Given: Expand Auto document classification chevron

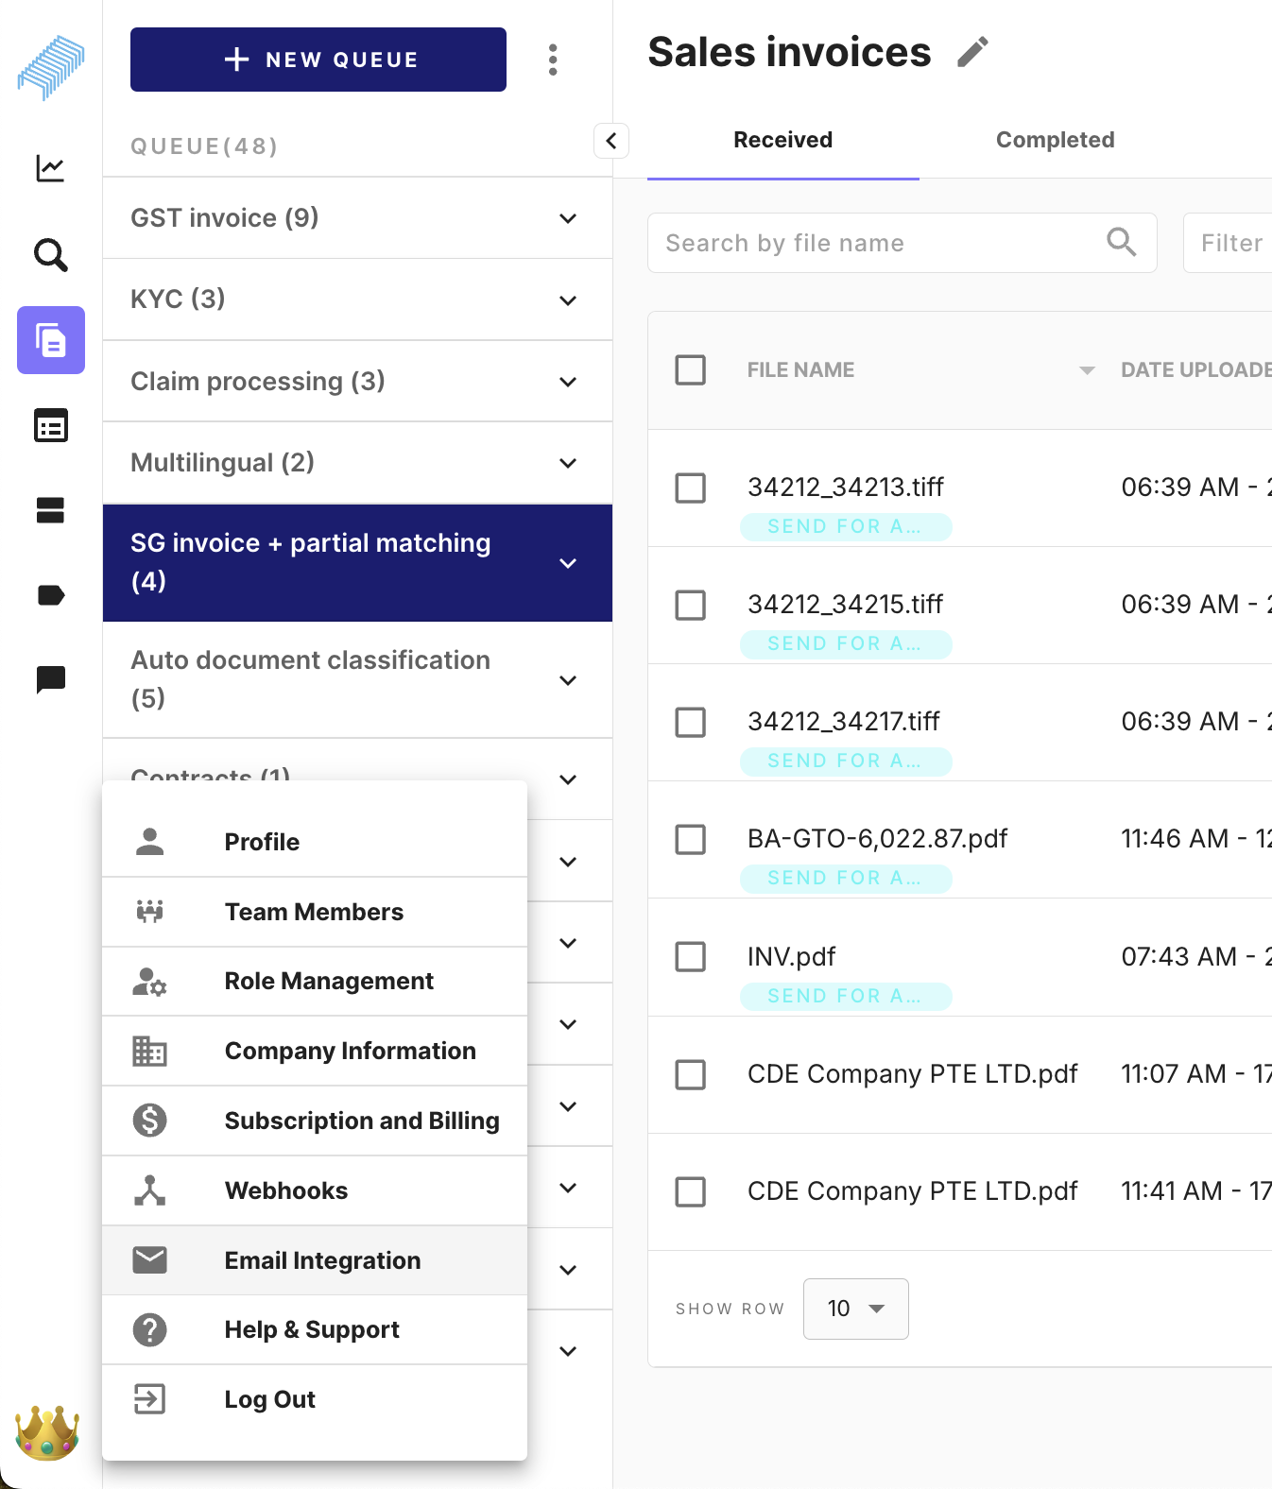Looking at the screenshot, I should (x=568, y=680).
